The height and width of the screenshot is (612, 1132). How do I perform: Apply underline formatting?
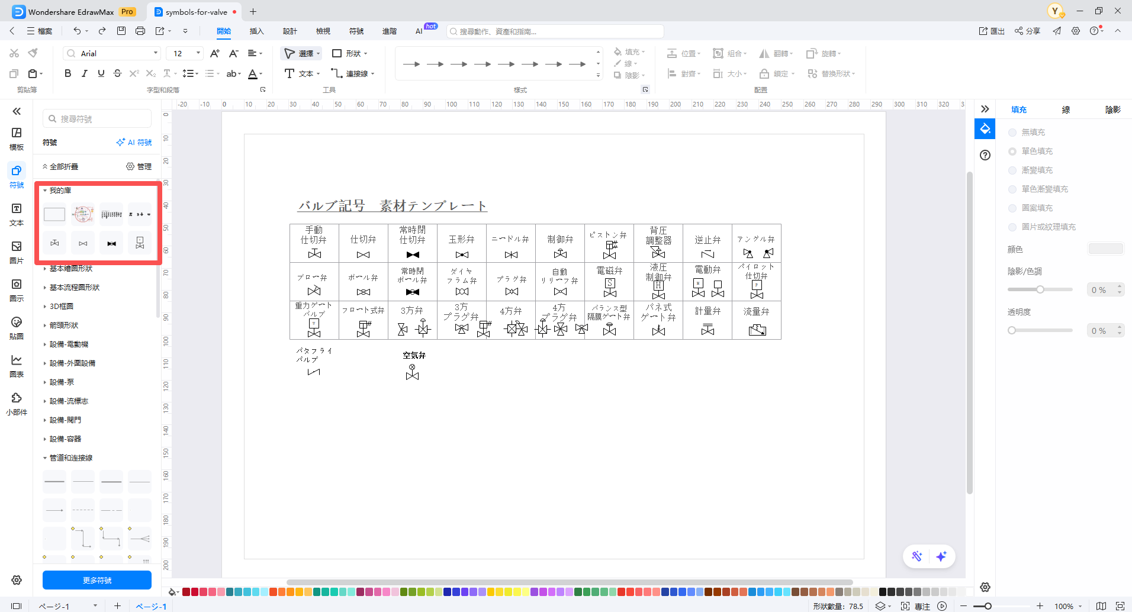pyautogui.click(x=101, y=73)
